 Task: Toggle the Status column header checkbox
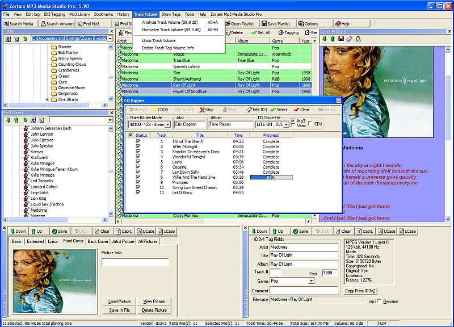131,135
